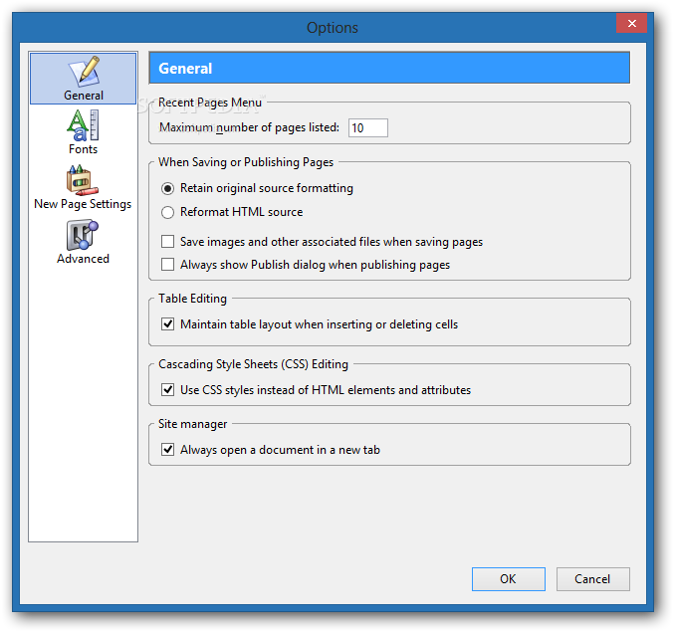Close the Options dialog with X button
674x632 pixels.
pyautogui.click(x=631, y=23)
